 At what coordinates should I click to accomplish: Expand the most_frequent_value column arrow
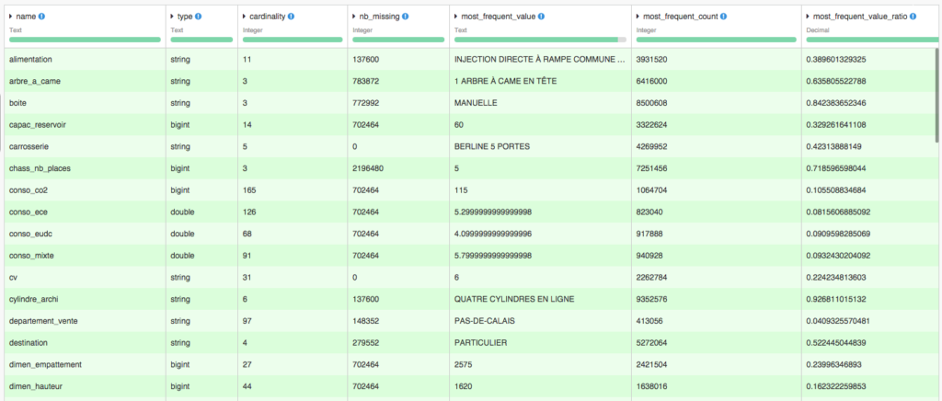pos(457,17)
